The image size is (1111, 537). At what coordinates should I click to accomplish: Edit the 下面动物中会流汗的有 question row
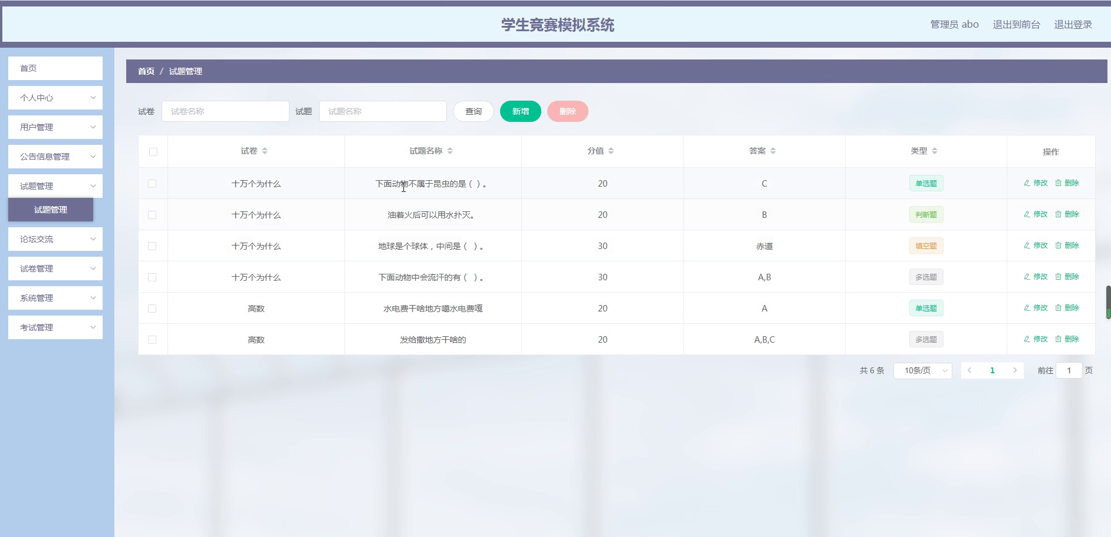click(x=1036, y=277)
